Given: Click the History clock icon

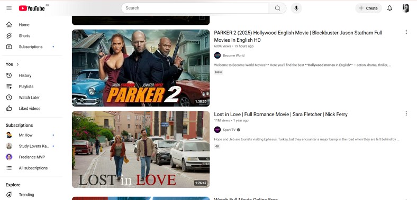Looking at the screenshot, I should [x=9, y=75].
